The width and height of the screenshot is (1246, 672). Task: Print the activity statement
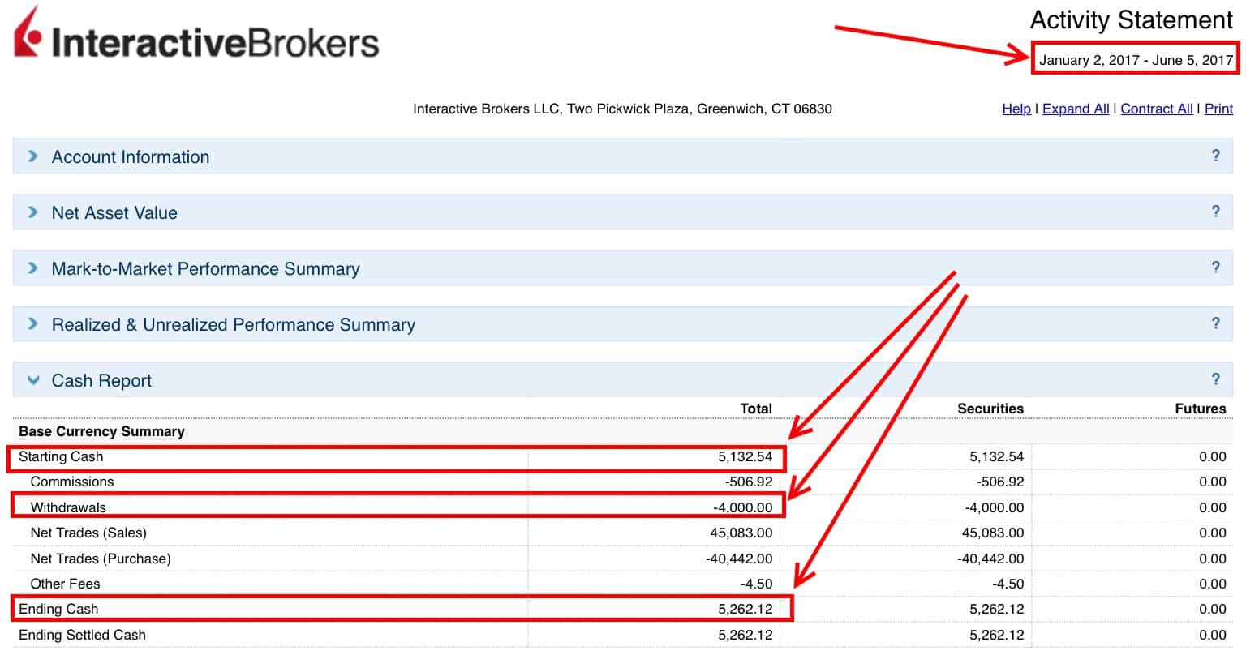click(1218, 109)
